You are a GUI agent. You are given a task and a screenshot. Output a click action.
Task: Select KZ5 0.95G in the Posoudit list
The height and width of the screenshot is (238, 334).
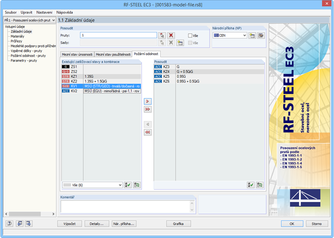point(209,76)
